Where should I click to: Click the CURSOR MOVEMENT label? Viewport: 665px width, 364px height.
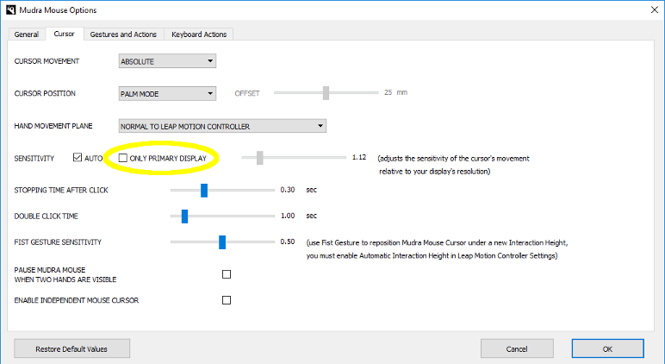point(47,61)
